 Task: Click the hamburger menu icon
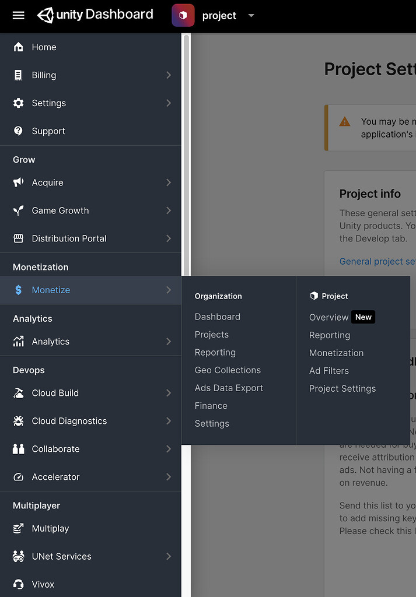pyautogui.click(x=19, y=15)
